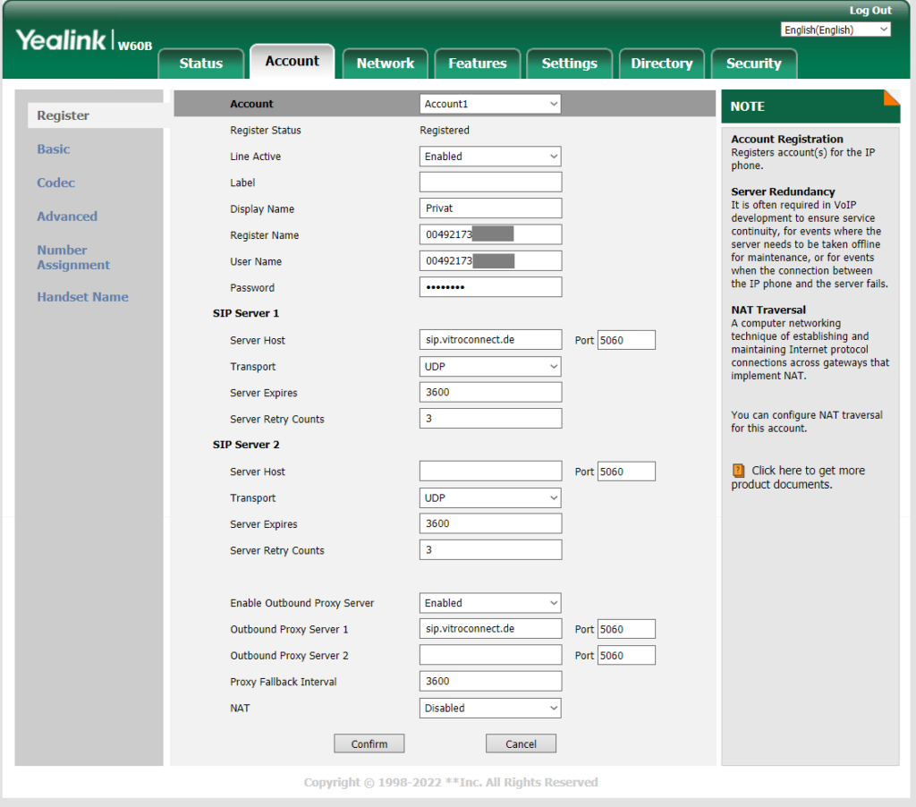Image resolution: width=916 pixels, height=807 pixels.
Task: Open the Features tab
Action: point(478,64)
